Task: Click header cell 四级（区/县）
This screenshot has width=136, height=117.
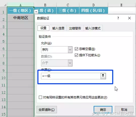Action: click(x=93, y=11)
